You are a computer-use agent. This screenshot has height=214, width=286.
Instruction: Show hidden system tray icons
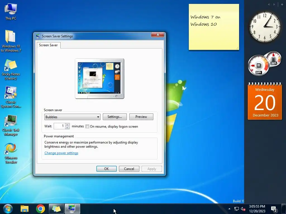tap(229, 209)
